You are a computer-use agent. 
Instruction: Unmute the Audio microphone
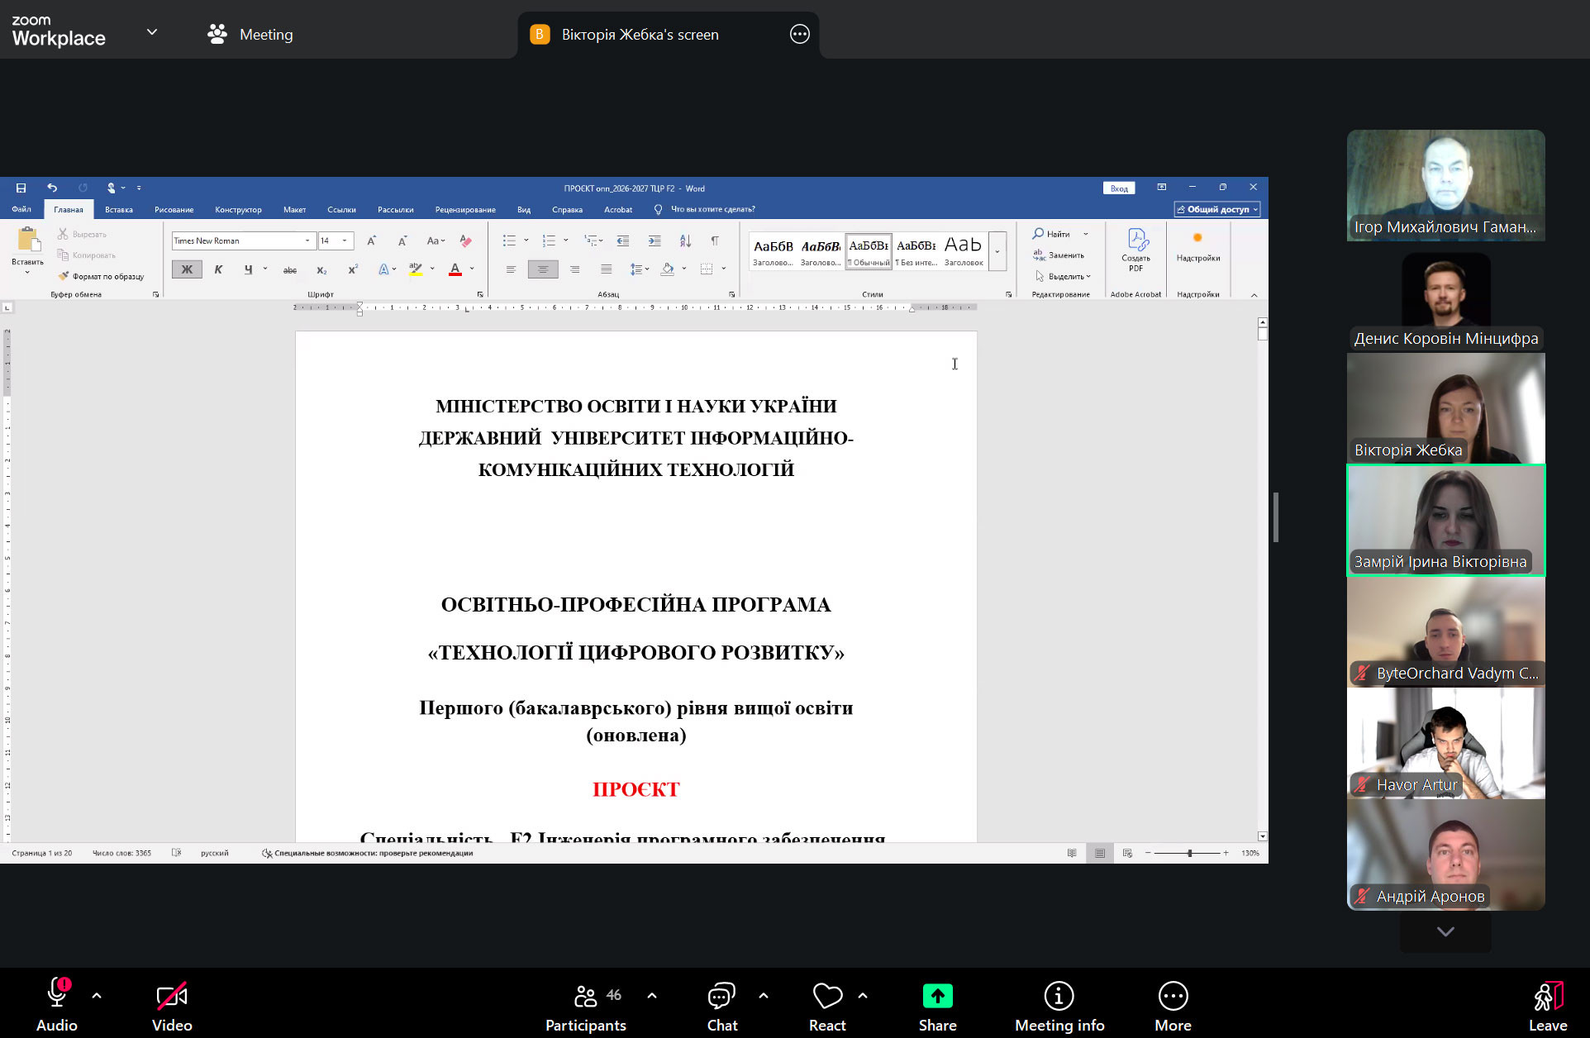57,995
